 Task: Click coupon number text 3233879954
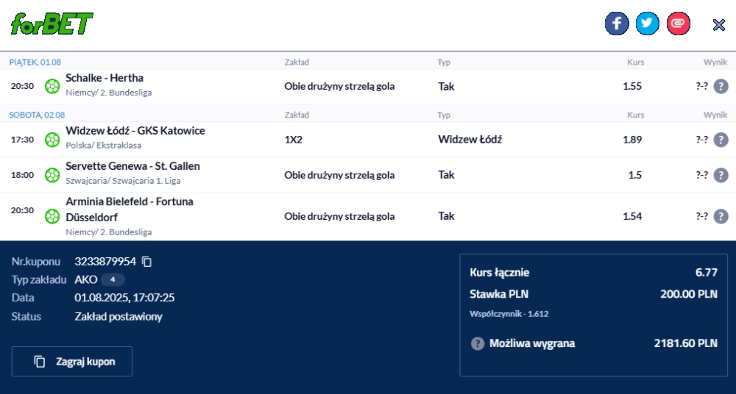105,262
